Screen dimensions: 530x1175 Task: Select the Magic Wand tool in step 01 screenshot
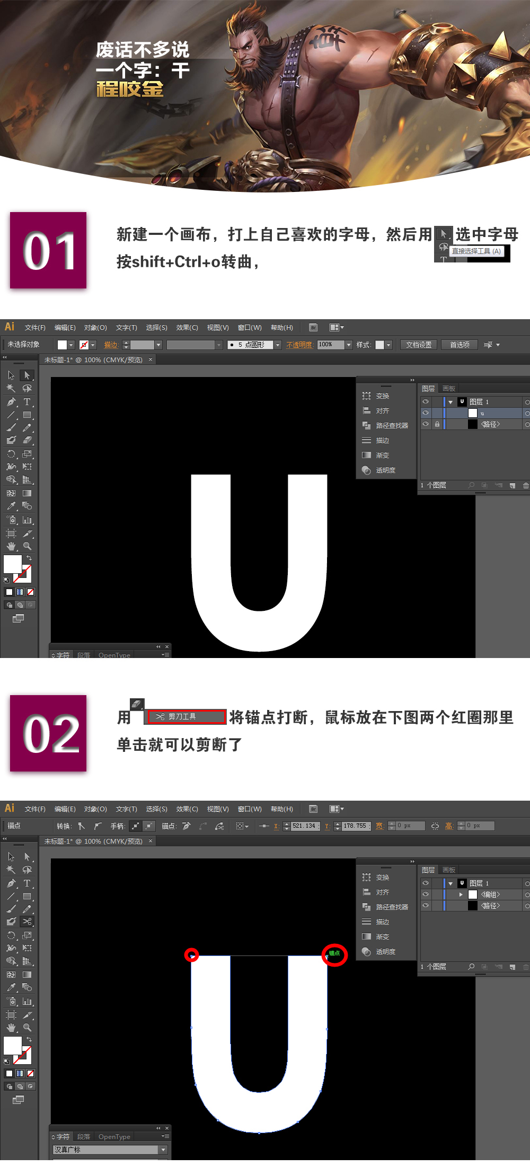[11, 389]
